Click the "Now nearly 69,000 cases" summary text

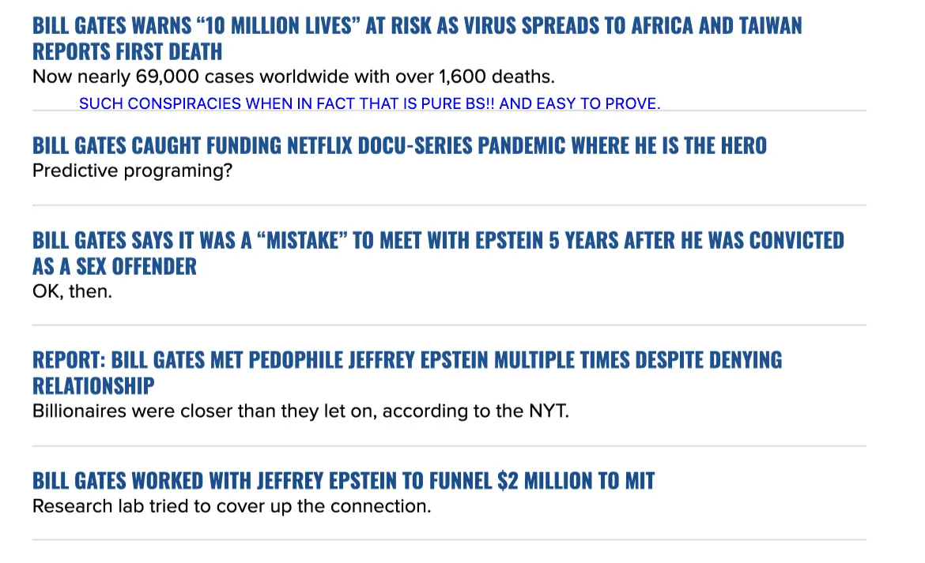293,77
